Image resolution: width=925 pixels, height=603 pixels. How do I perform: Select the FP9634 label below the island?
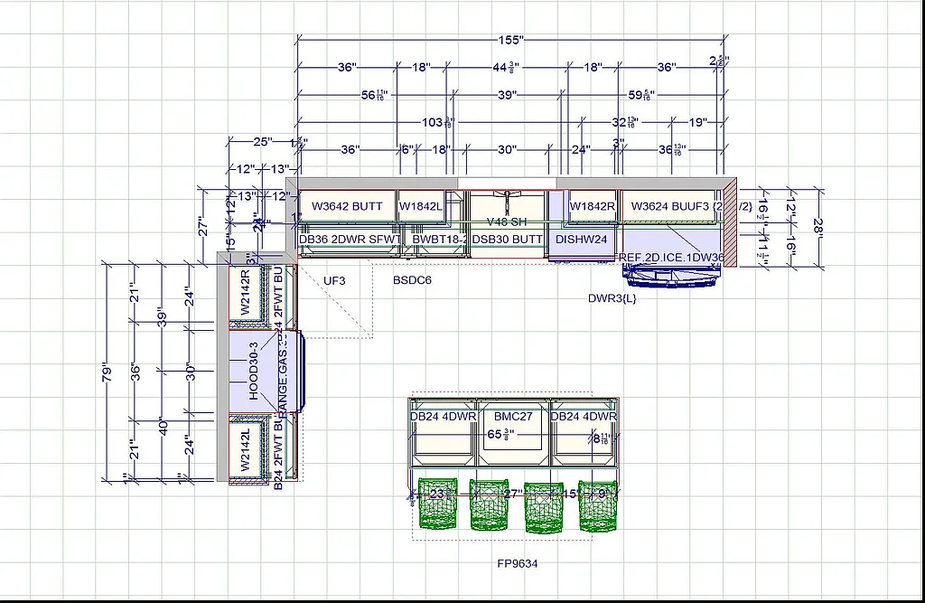[x=518, y=563]
